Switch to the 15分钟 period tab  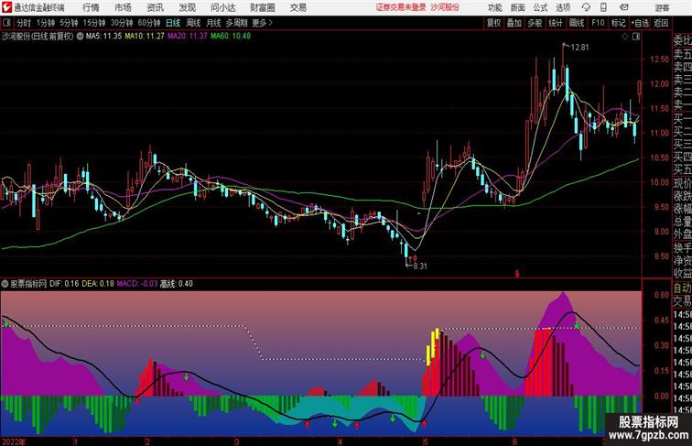[94, 23]
